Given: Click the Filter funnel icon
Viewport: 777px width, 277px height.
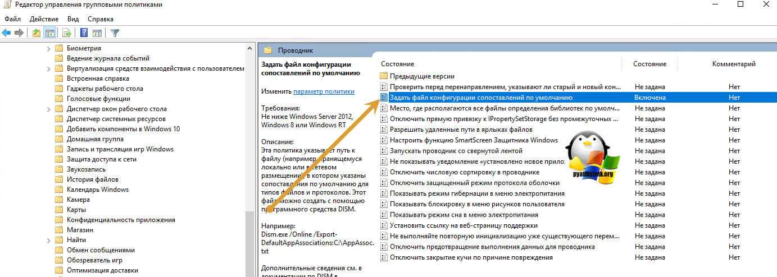Looking at the screenshot, I should coord(115,33).
